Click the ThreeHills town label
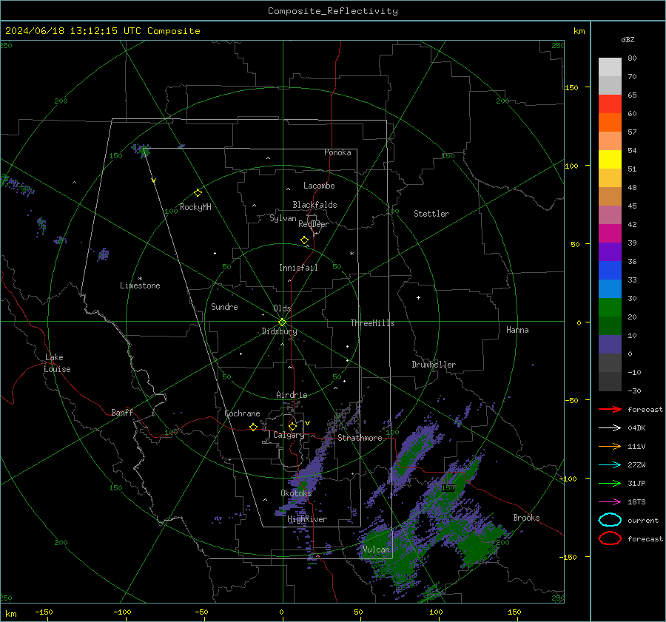 372,323
